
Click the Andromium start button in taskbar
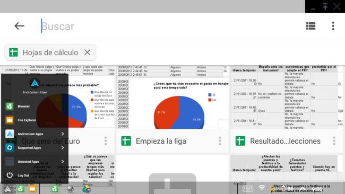(x=7, y=189)
